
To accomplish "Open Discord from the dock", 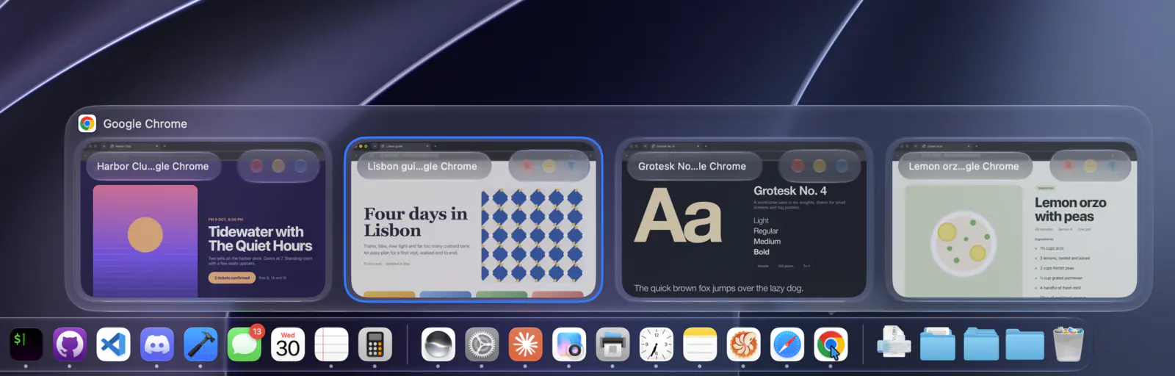I will point(157,344).
